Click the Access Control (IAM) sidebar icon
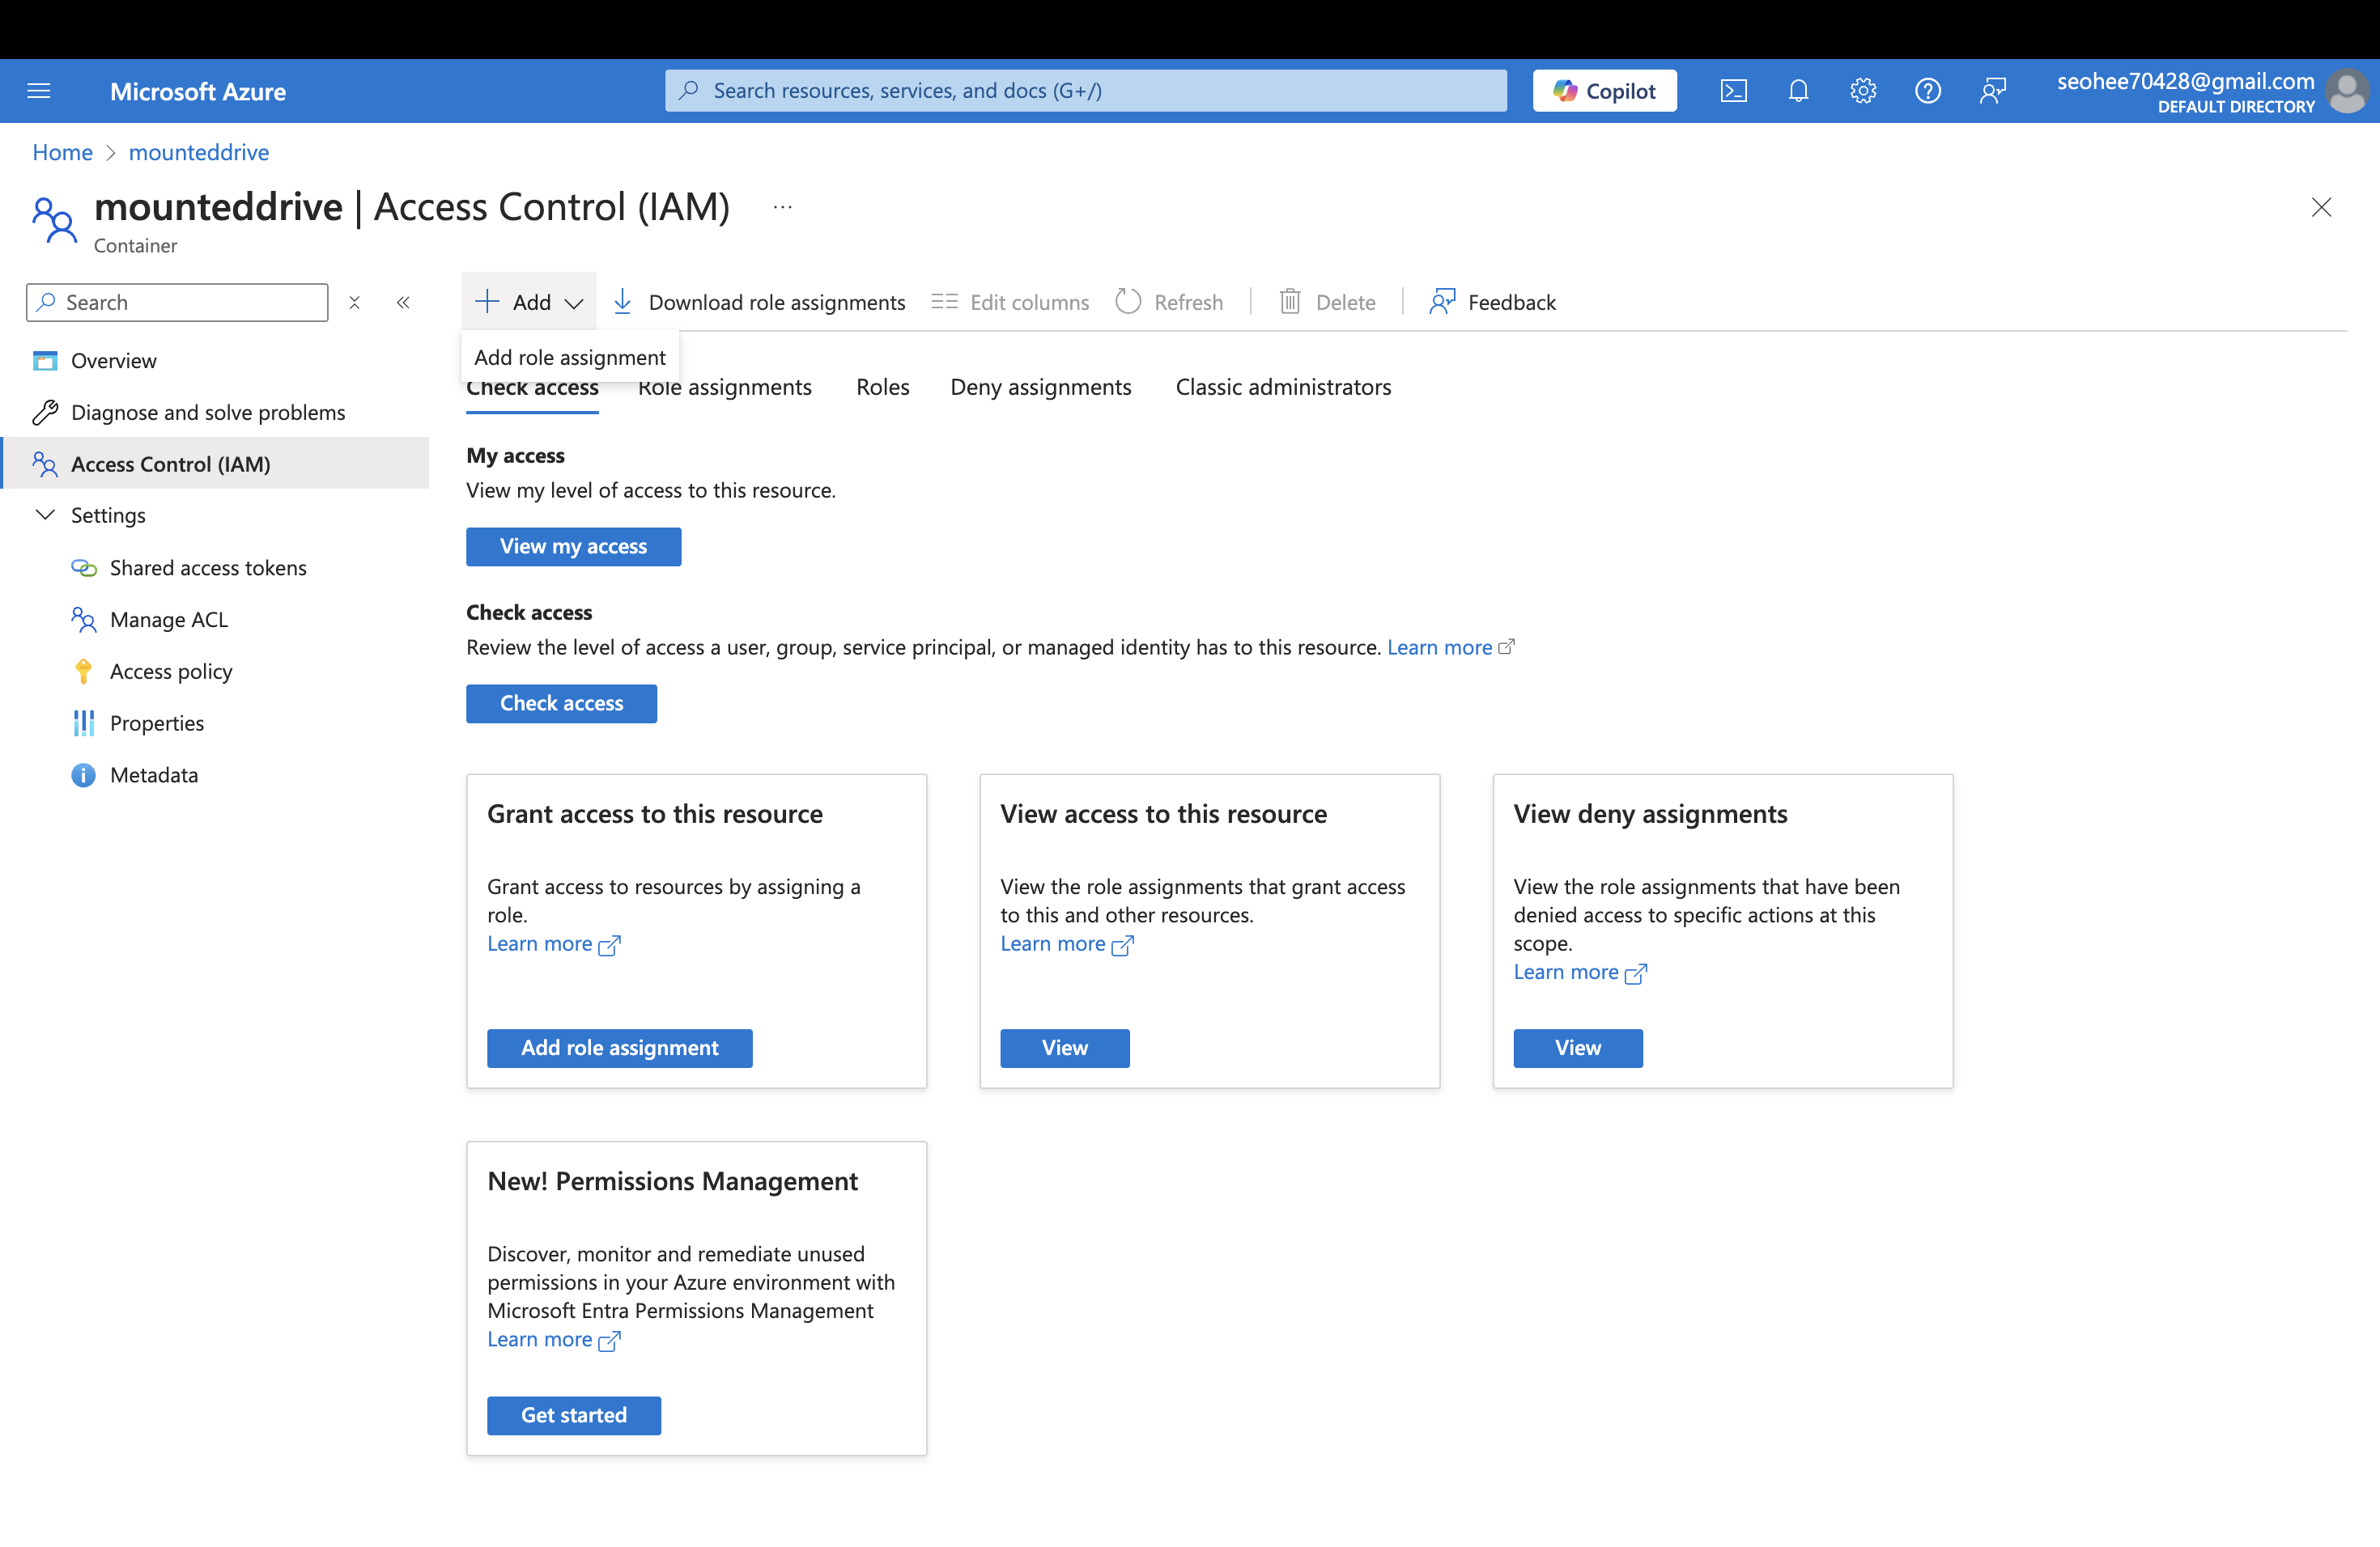This screenshot has height=1547, width=2380. point(47,463)
